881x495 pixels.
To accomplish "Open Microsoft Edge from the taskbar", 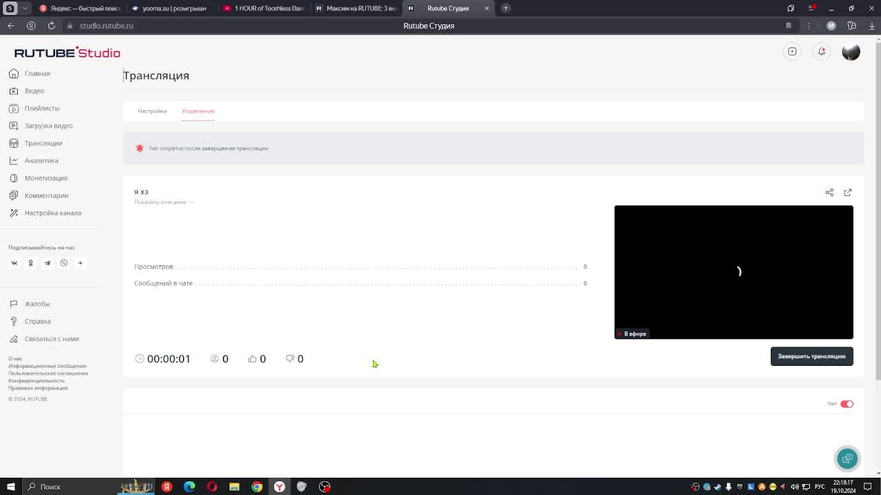I will (x=189, y=487).
